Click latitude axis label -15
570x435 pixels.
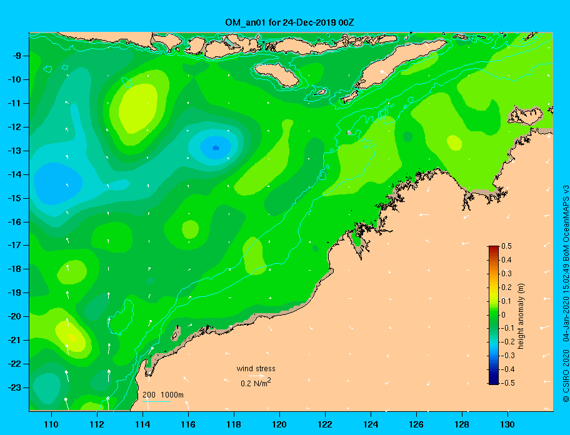(x=14, y=198)
